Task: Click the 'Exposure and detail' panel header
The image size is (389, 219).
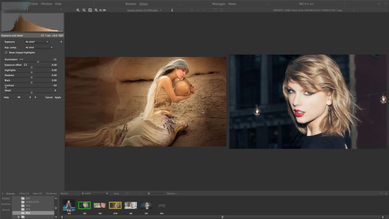Action: [x=32, y=36]
